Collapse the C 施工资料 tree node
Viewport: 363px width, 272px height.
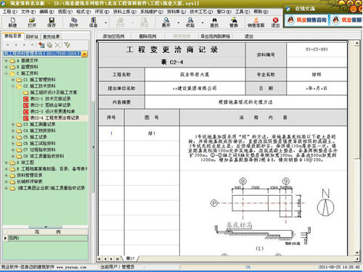pos(7,73)
